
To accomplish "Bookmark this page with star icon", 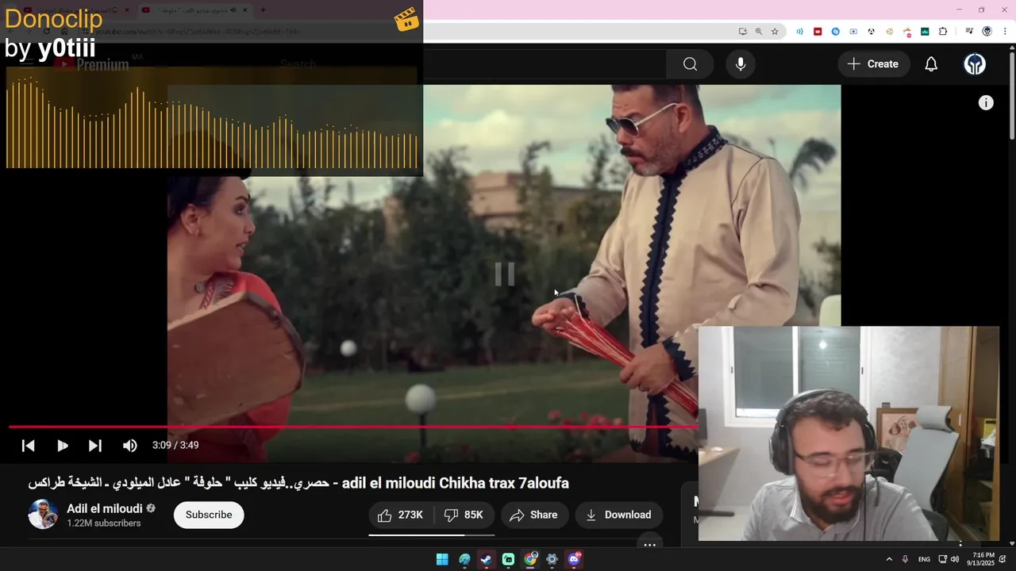I will point(775,32).
